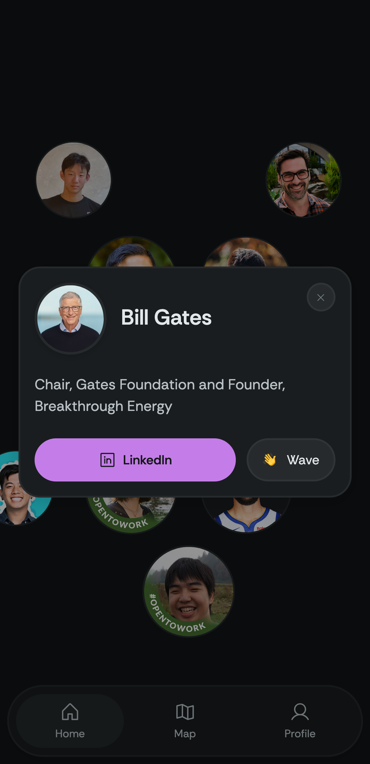The width and height of the screenshot is (370, 764).
Task: Select the avatar wearing a basketball jersey
Action: pos(246,514)
